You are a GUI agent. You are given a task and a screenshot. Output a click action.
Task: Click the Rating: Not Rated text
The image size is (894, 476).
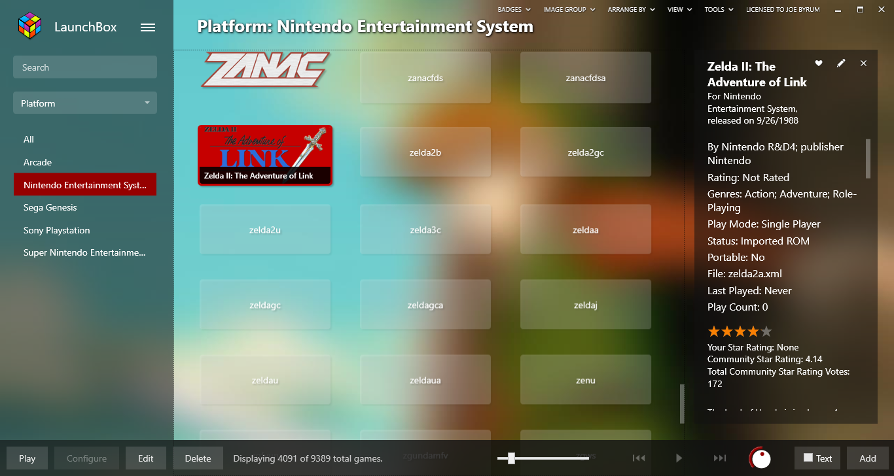748,178
